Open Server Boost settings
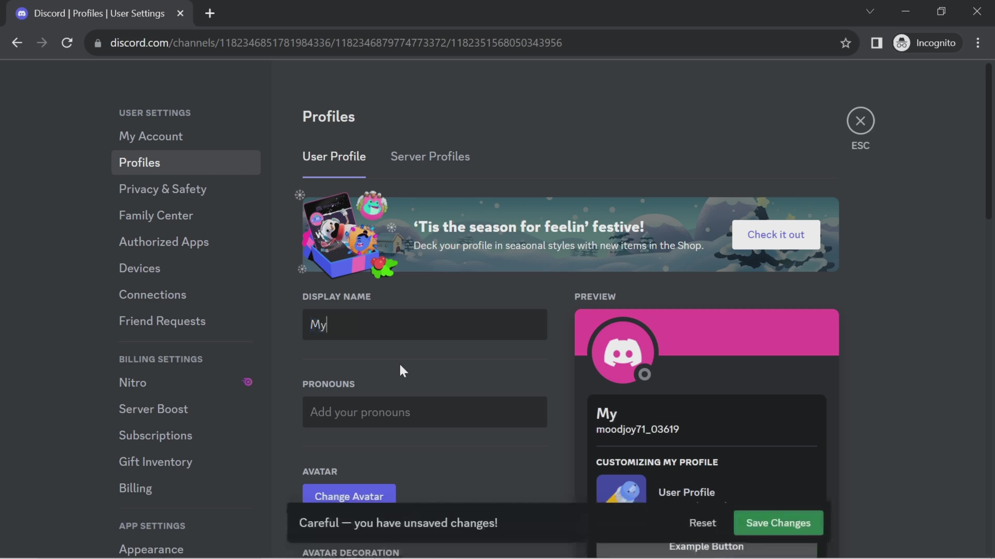995x559 pixels. [x=186, y=409]
